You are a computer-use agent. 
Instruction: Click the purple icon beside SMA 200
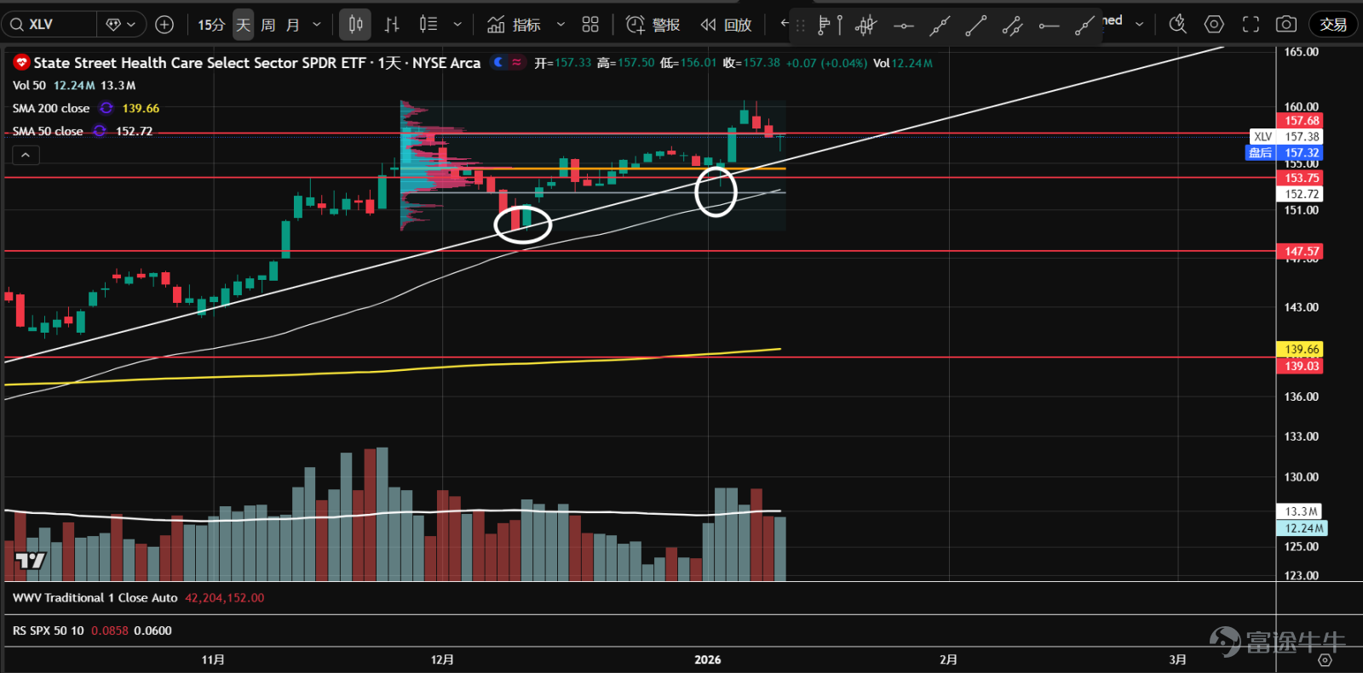(x=106, y=108)
